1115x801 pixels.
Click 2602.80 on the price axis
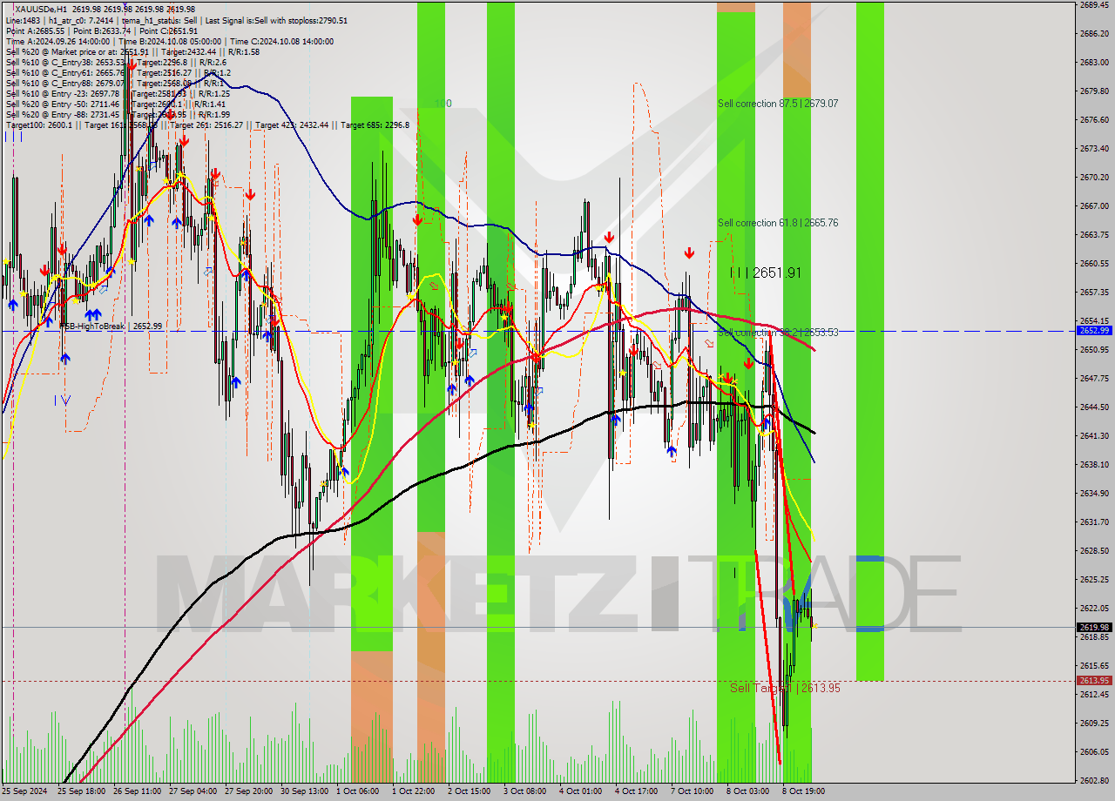1094,781
